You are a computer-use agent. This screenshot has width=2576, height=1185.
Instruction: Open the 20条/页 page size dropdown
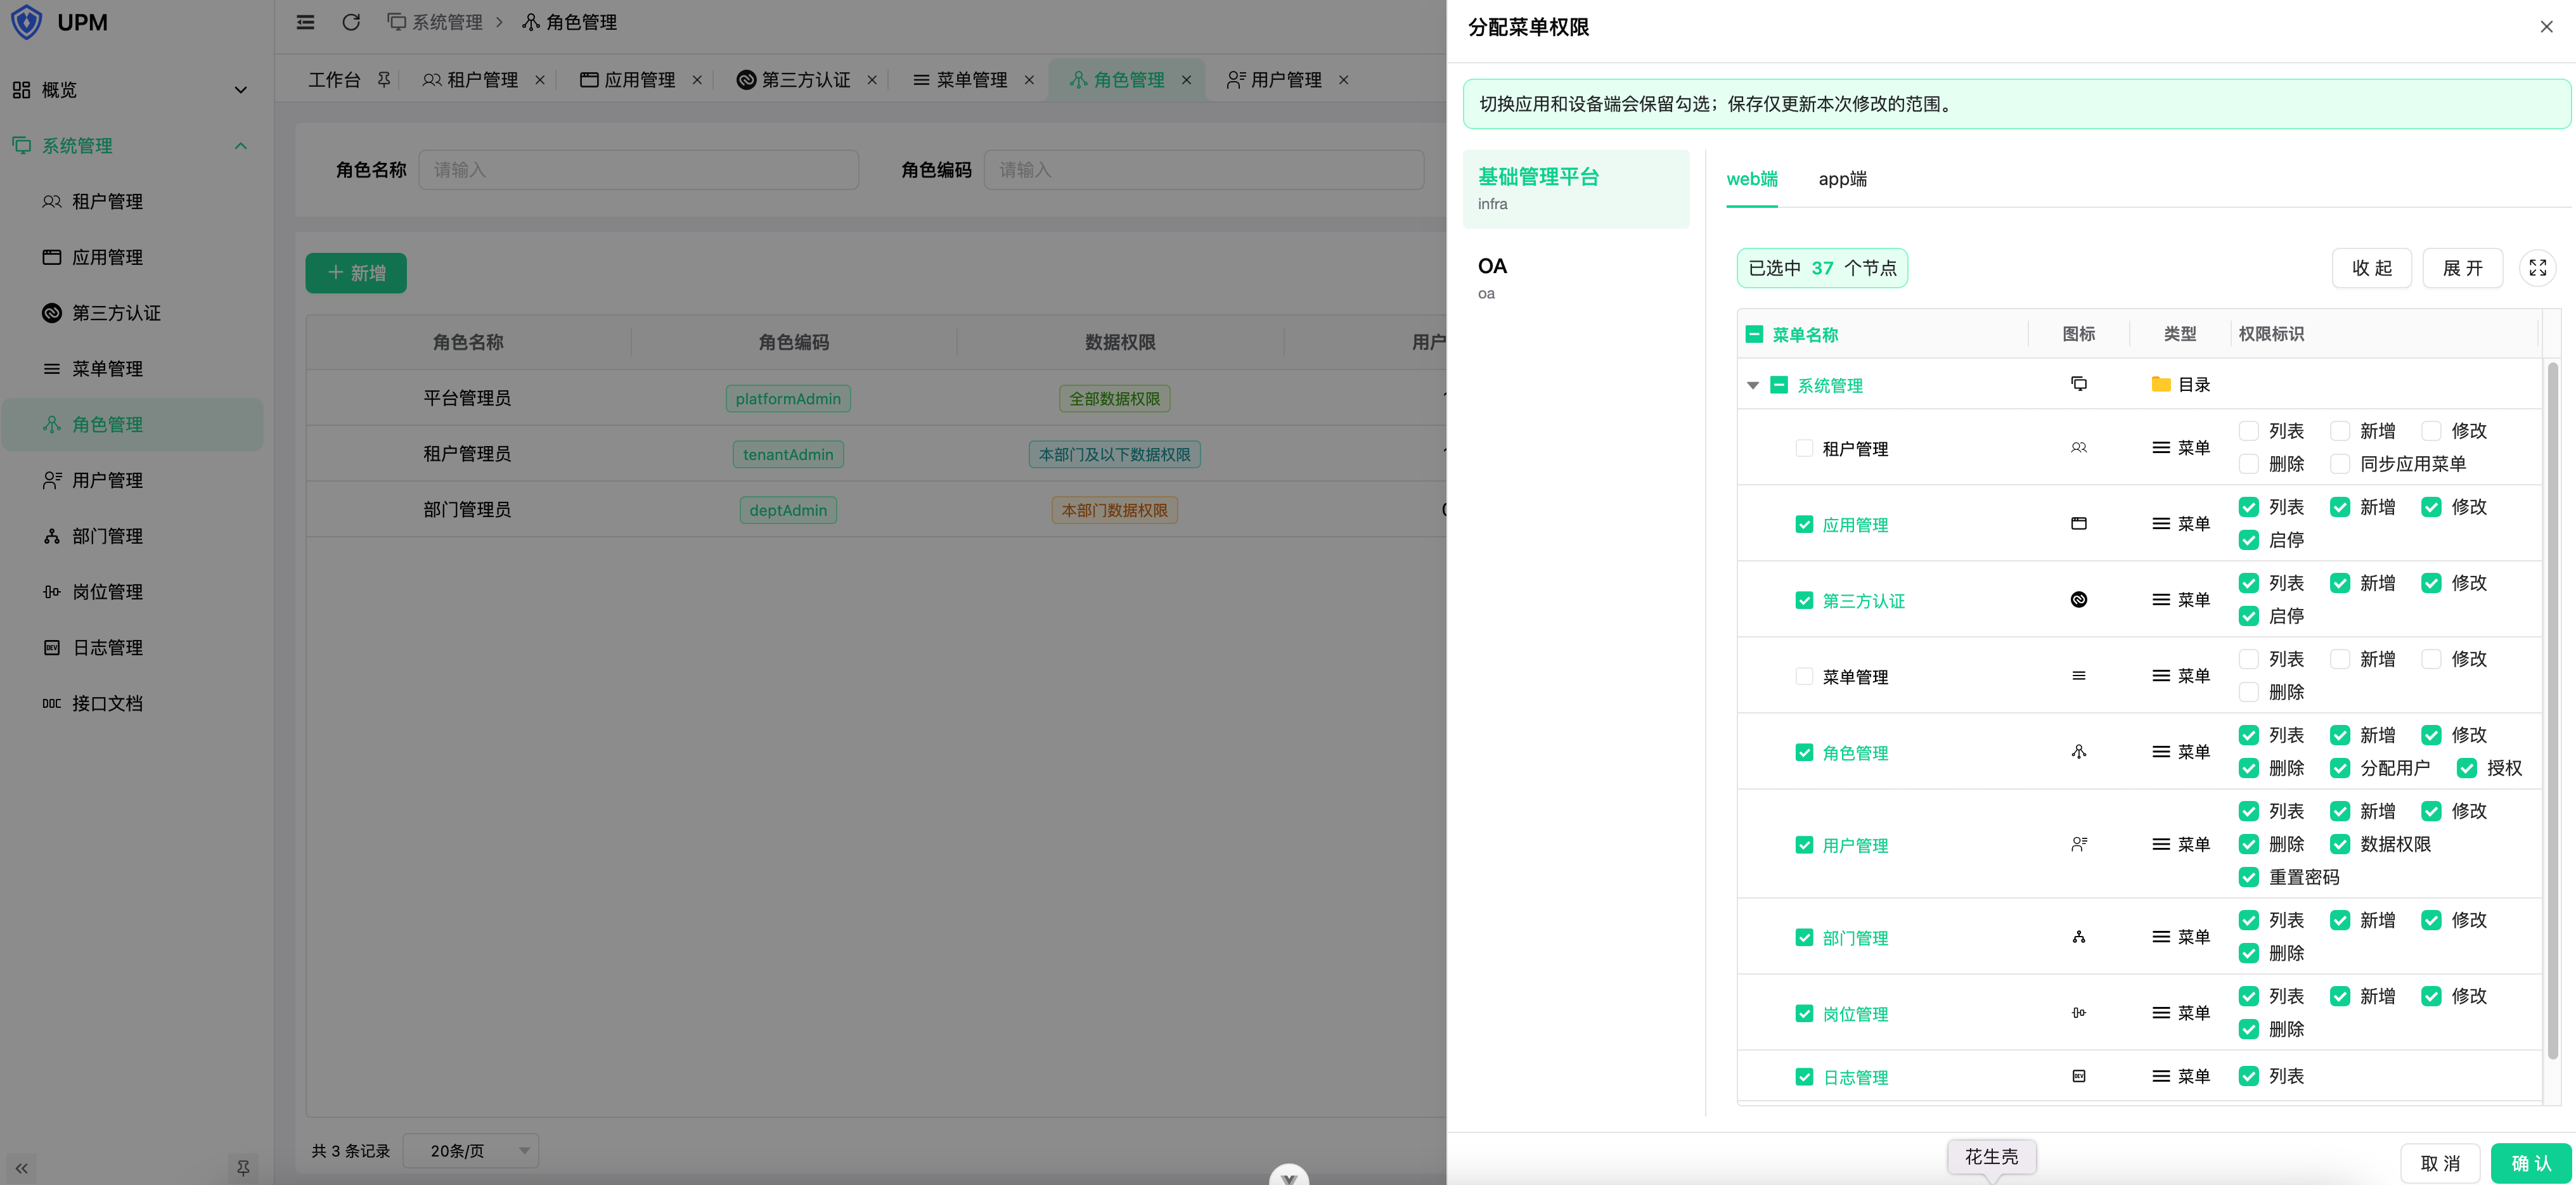pyautogui.click(x=470, y=1151)
